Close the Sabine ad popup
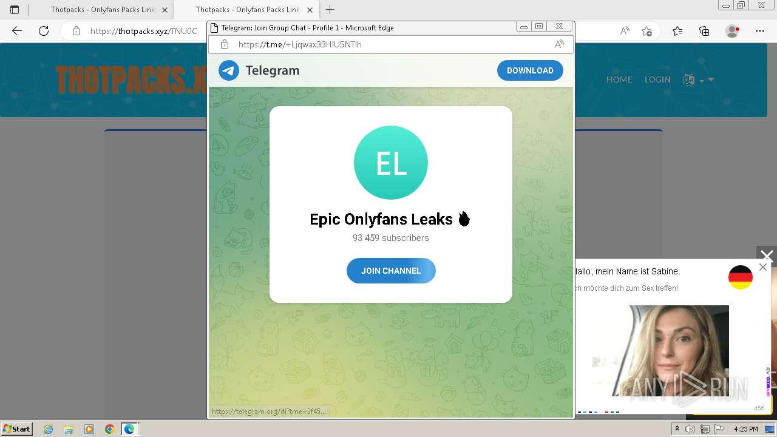This screenshot has width=777, height=437. [763, 267]
